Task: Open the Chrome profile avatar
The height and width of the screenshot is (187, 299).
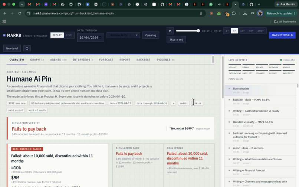Action: (x=260, y=13)
